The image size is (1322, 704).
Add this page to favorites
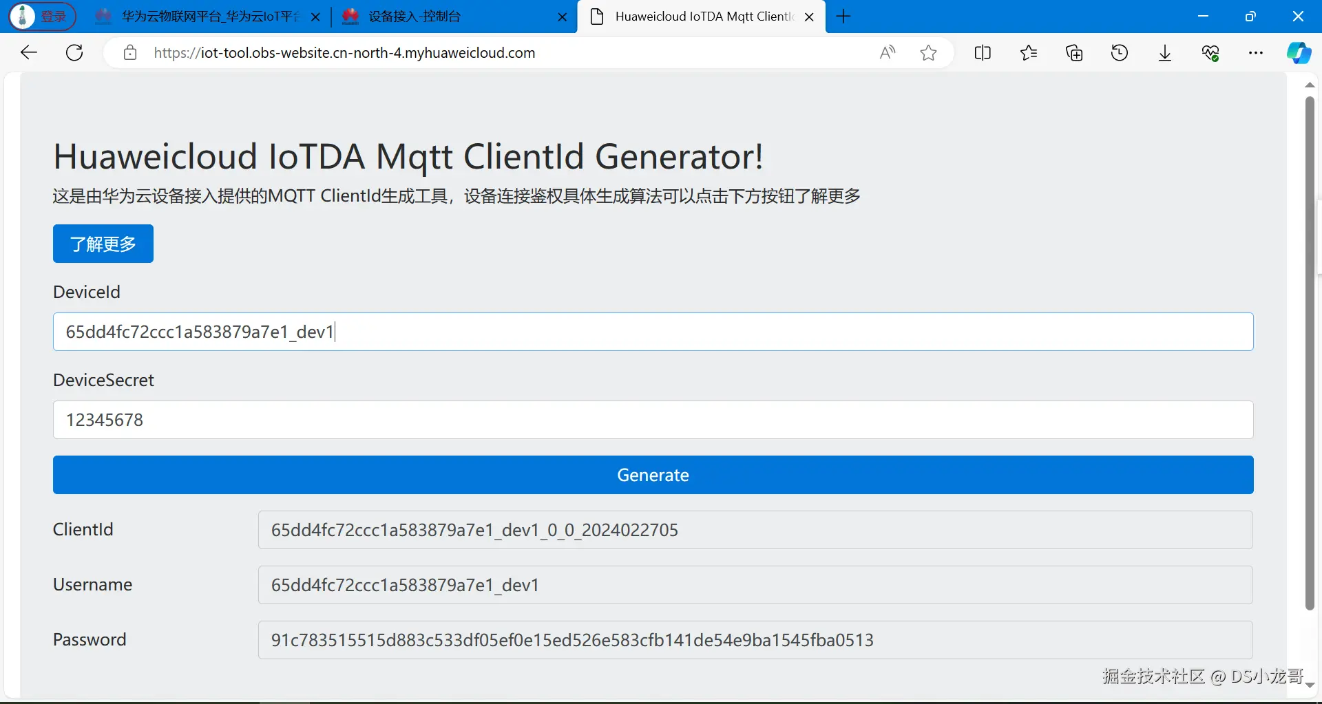pyautogui.click(x=928, y=52)
